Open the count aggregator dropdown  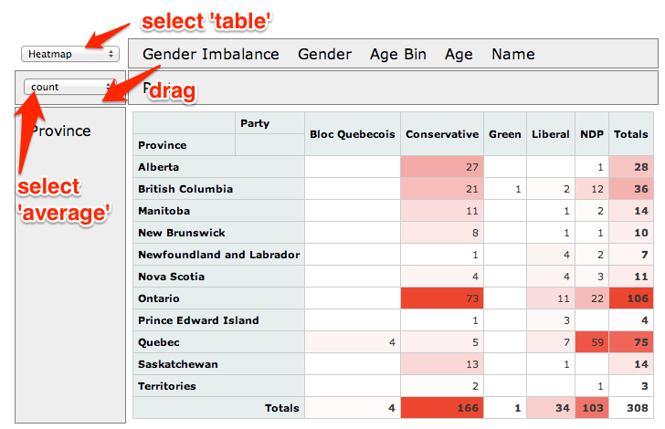coord(70,87)
